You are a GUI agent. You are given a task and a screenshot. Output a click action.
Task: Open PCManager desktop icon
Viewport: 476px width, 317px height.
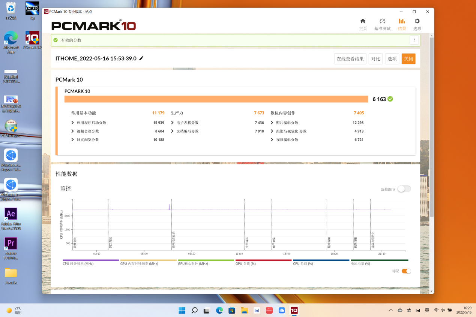[x=11, y=129]
